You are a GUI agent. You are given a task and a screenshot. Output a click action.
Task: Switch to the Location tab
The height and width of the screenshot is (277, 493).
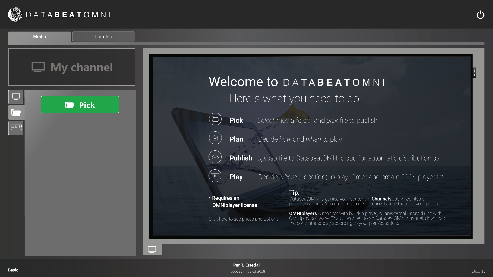(103, 37)
